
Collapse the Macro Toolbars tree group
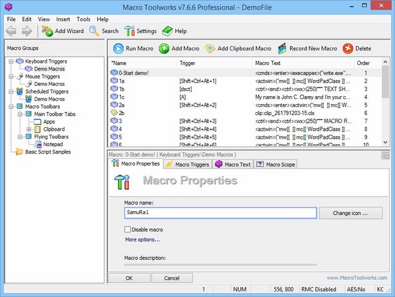point(12,107)
